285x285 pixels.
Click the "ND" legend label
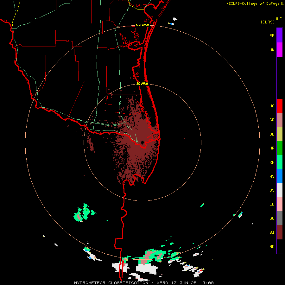click(x=272, y=247)
